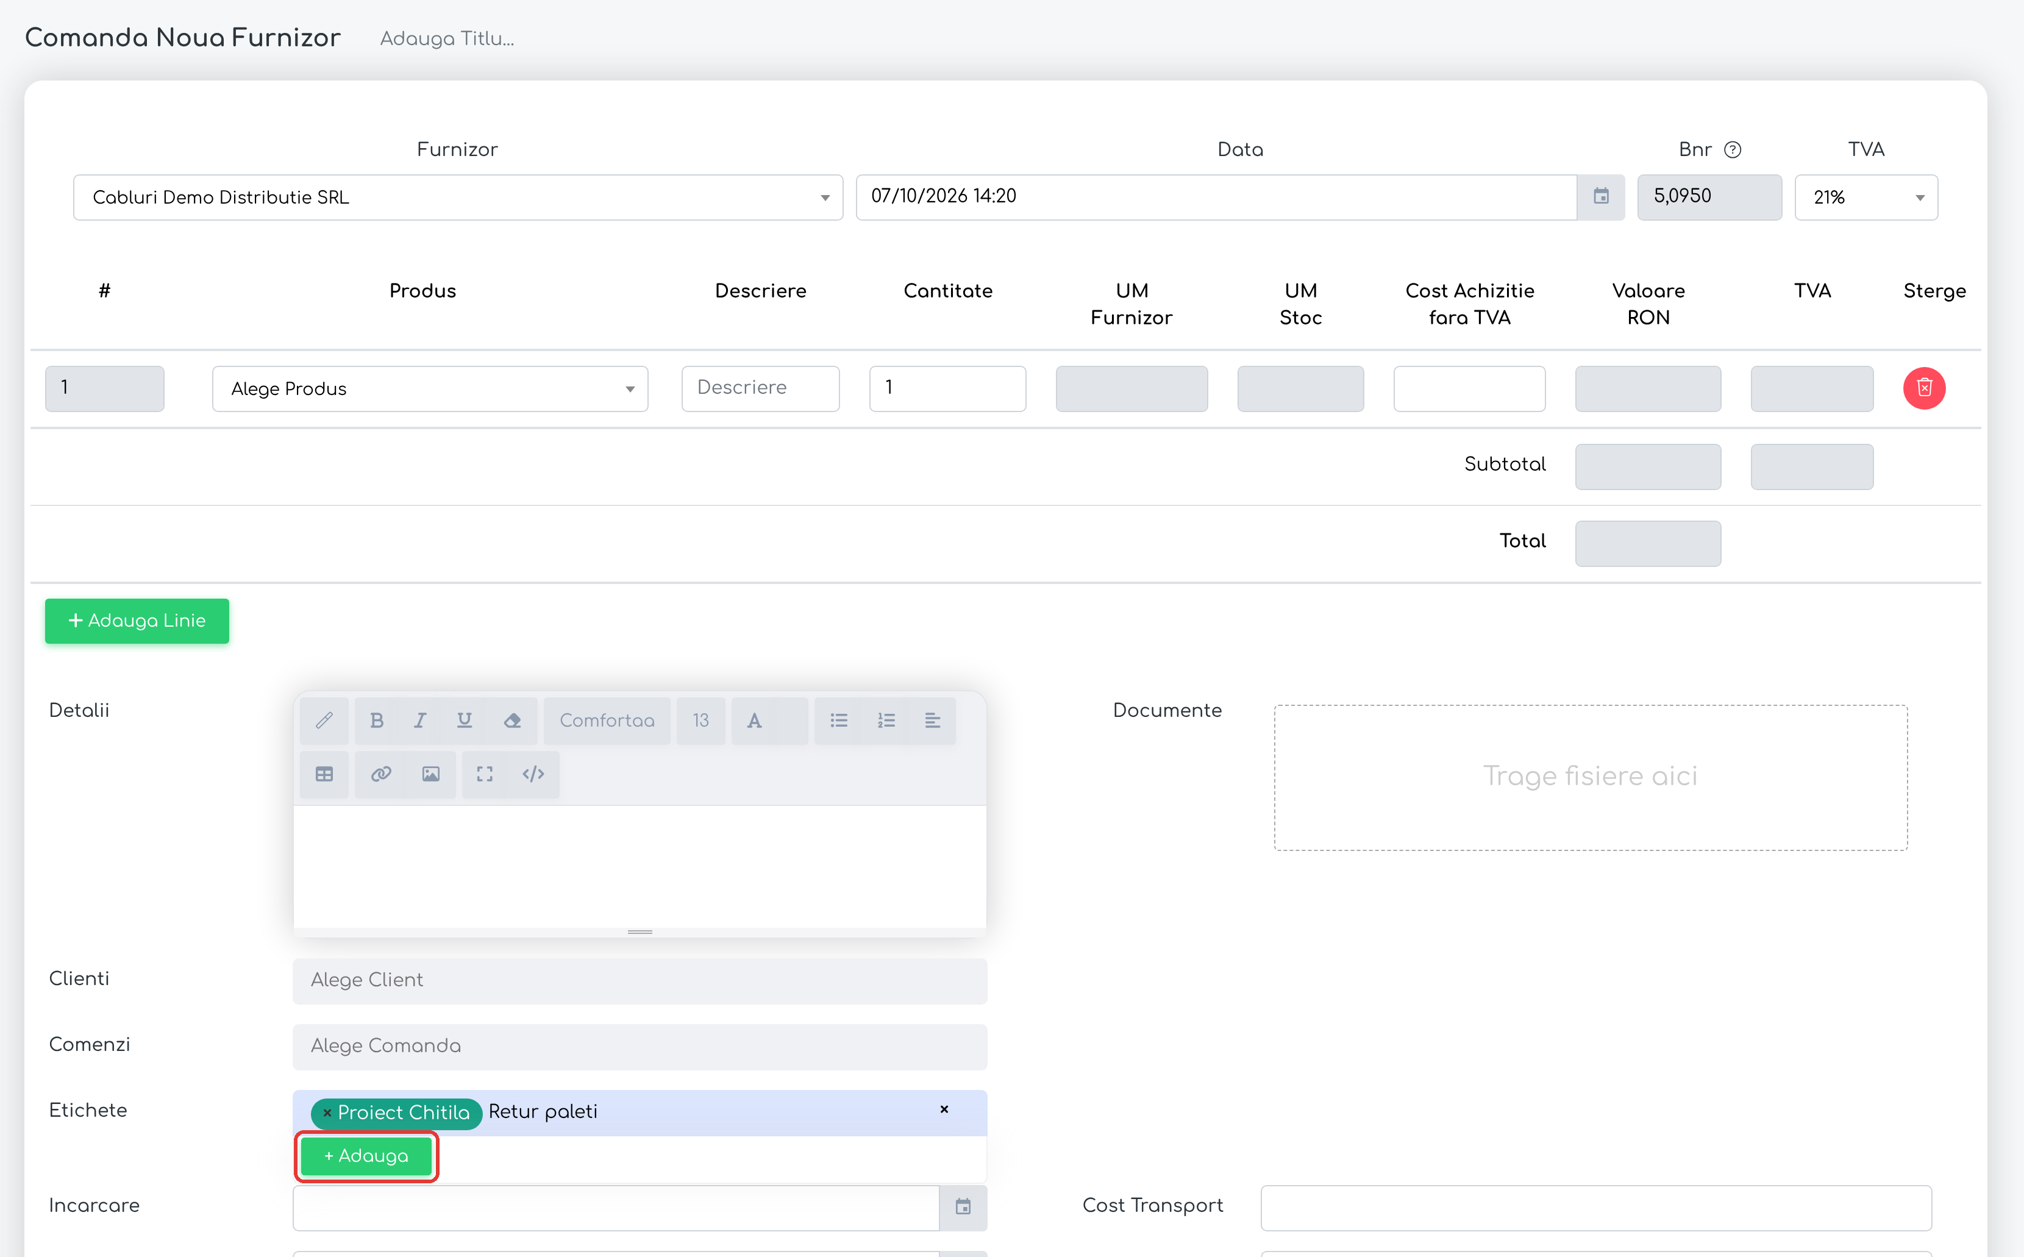This screenshot has height=1257, width=2024.
Task: Open the paragraph alignment tool
Action: [933, 720]
